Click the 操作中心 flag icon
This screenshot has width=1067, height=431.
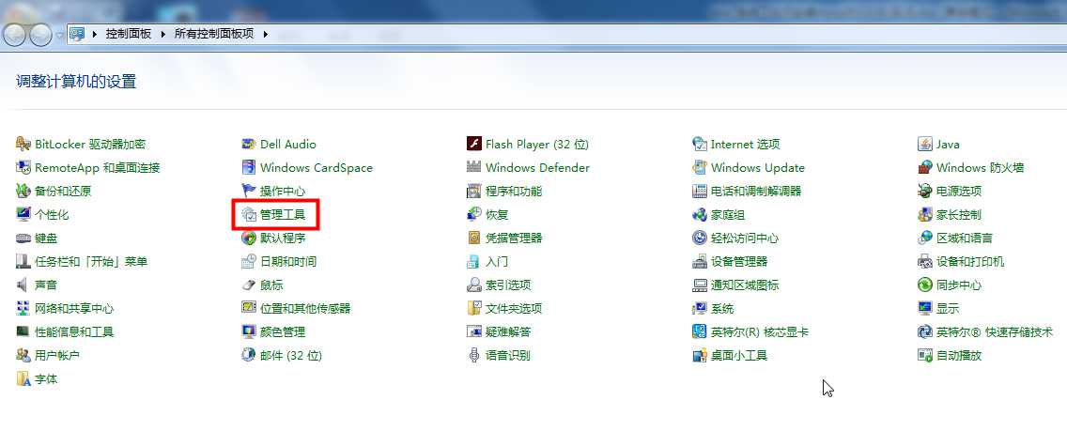249,191
